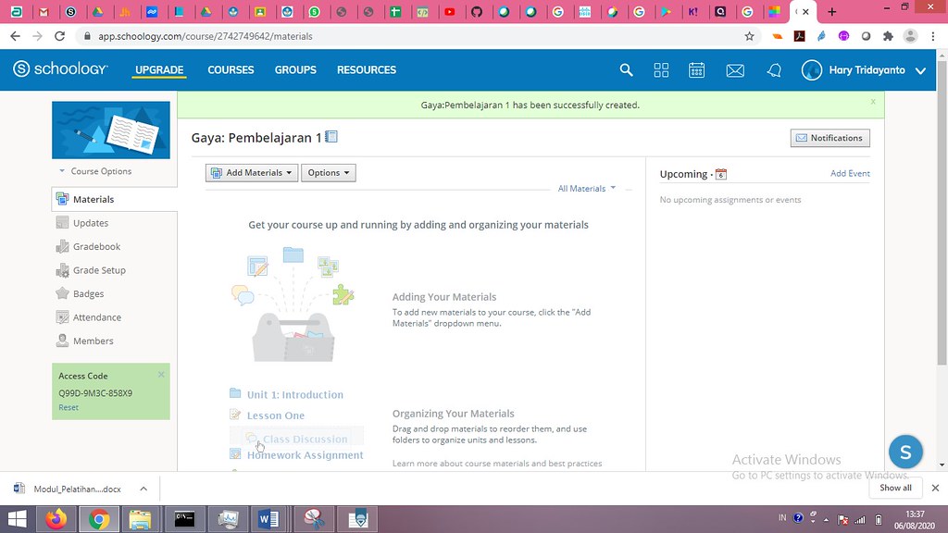Dismiss the successfully created banner
948x533 pixels.
[x=873, y=102]
